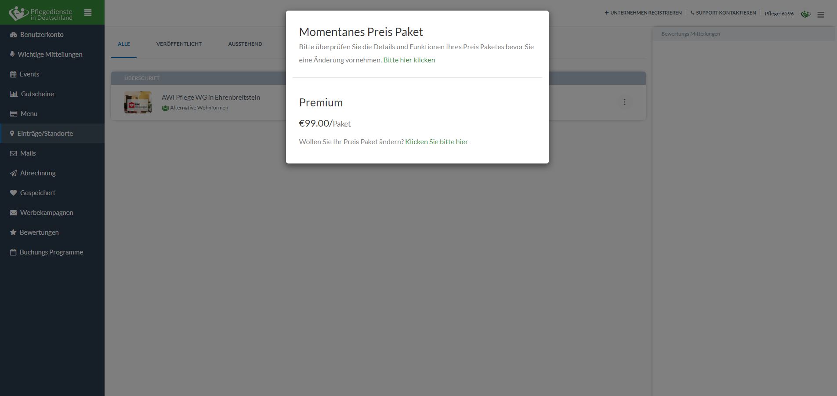Switch to the Ausstehend tab
The image size is (837, 396).
(x=245, y=44)
